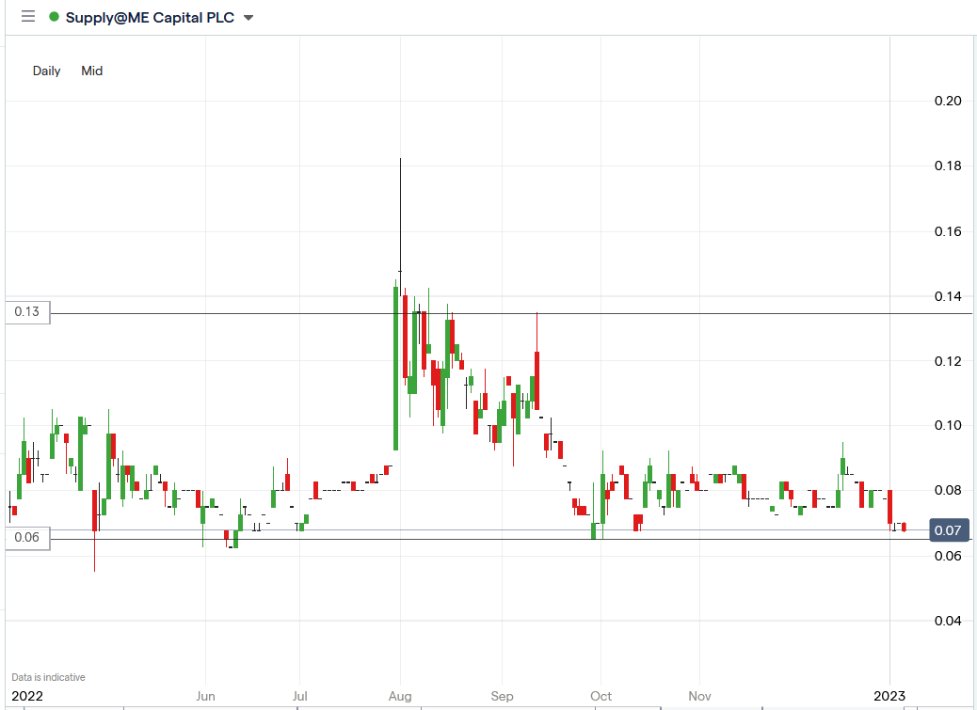The image size is (977, 710).
Task: Click the 0.08 price axis label
Action: coord(948,490)
